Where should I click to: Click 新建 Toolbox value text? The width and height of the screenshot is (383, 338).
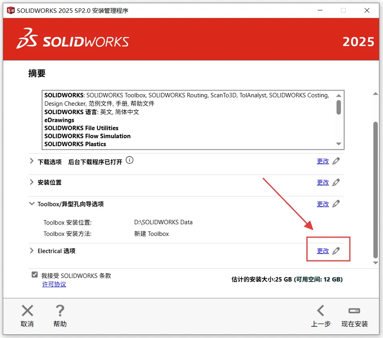pyautogui.click(x=151, y=234)
